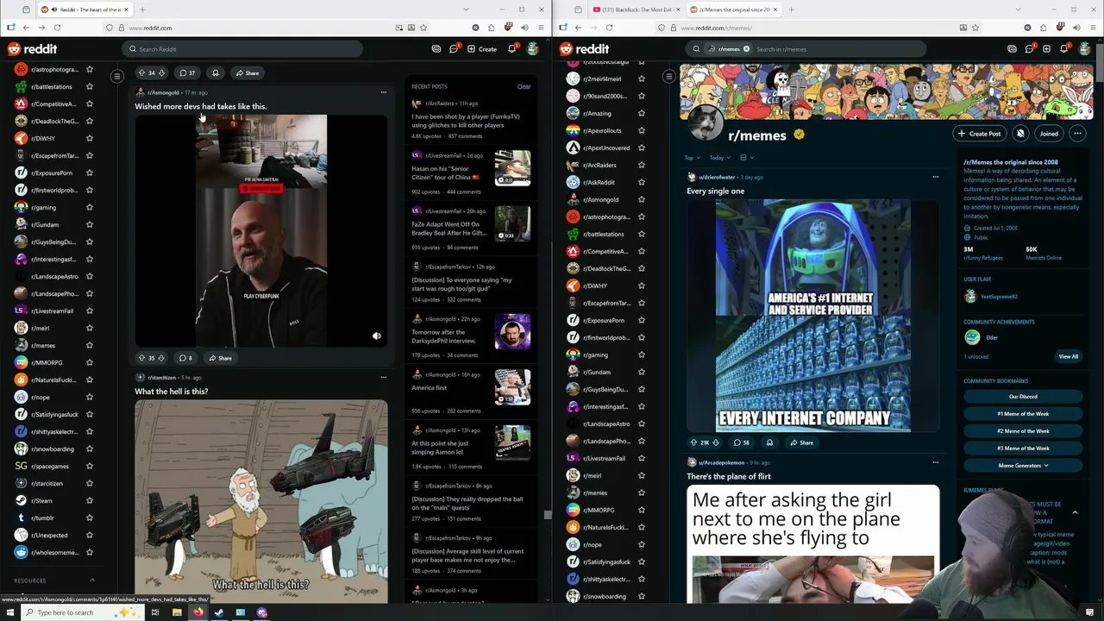This screenshot has width=1104, height=621.
Task: Expand r/memes rule chevron in sidebar
Action: [1075, 513]
